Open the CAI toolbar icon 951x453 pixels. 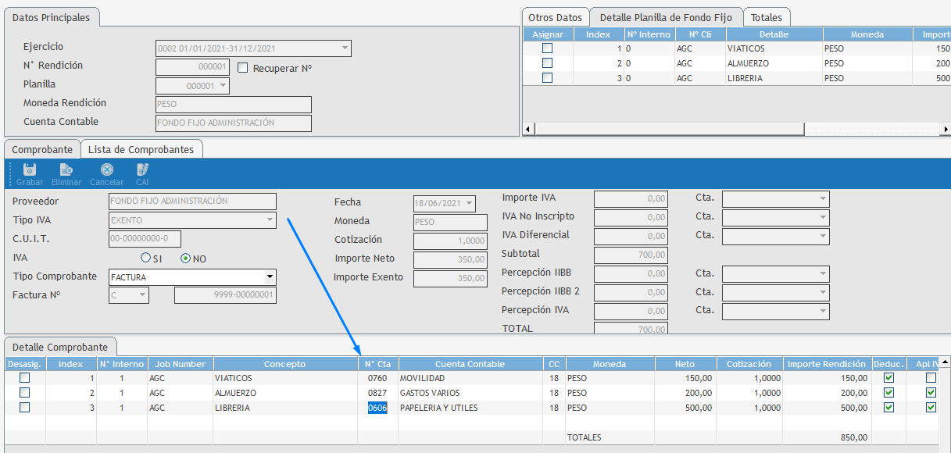(x=142, y=170)
